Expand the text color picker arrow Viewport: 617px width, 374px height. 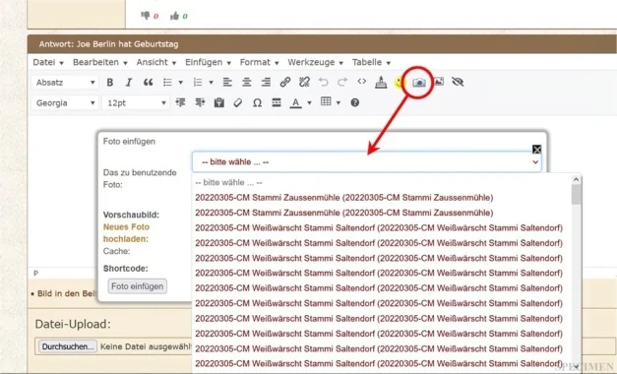coord(309,103)
